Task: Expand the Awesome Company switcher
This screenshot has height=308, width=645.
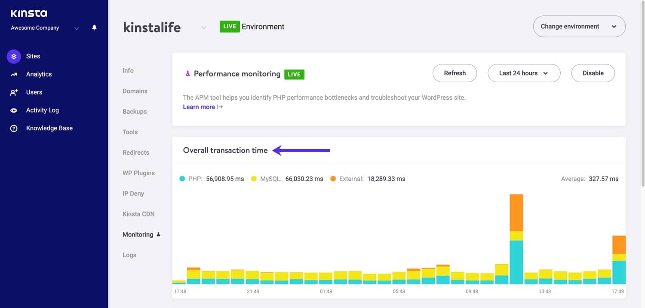Action: pyautogui.click(x=77, y=28)
